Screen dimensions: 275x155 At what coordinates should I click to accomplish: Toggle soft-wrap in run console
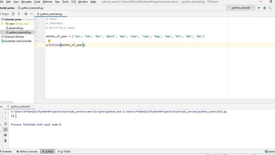click(5, 124)
